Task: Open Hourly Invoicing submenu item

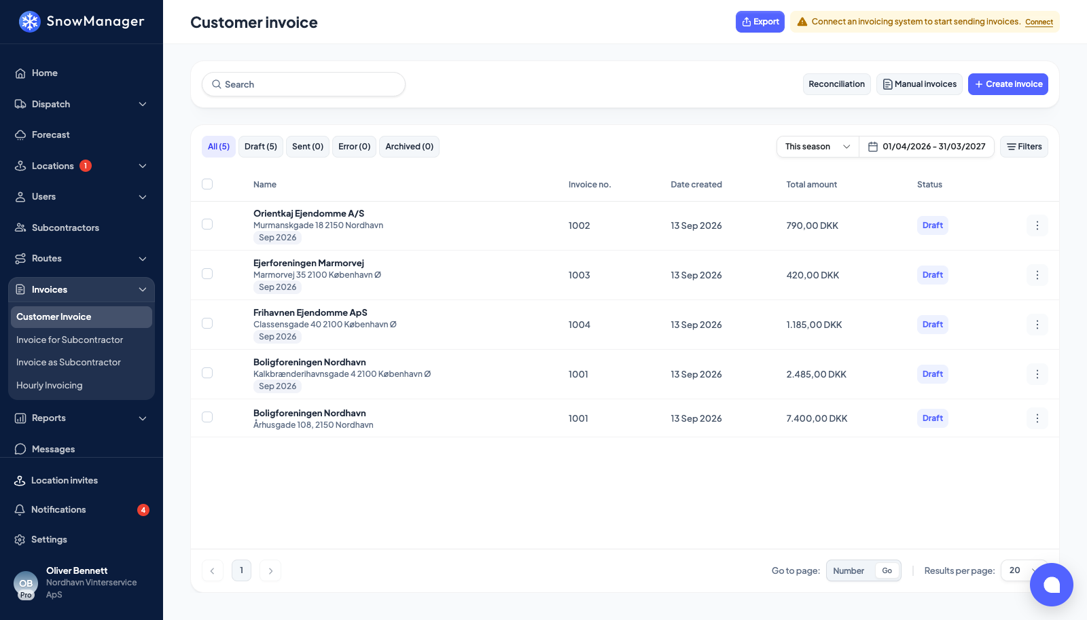Action: pyautogui.click(x=82, y=385)
